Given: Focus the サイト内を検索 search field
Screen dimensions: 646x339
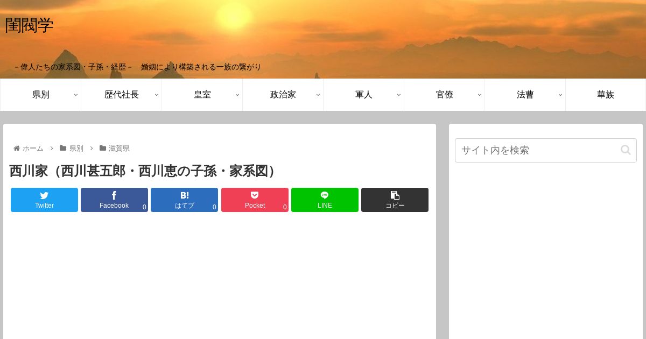Looking at the screenshot, I should click(x=546, y=150).
